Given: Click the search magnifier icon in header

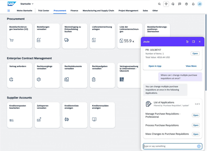Looking at the screenshot, I should tap(159, 4).
